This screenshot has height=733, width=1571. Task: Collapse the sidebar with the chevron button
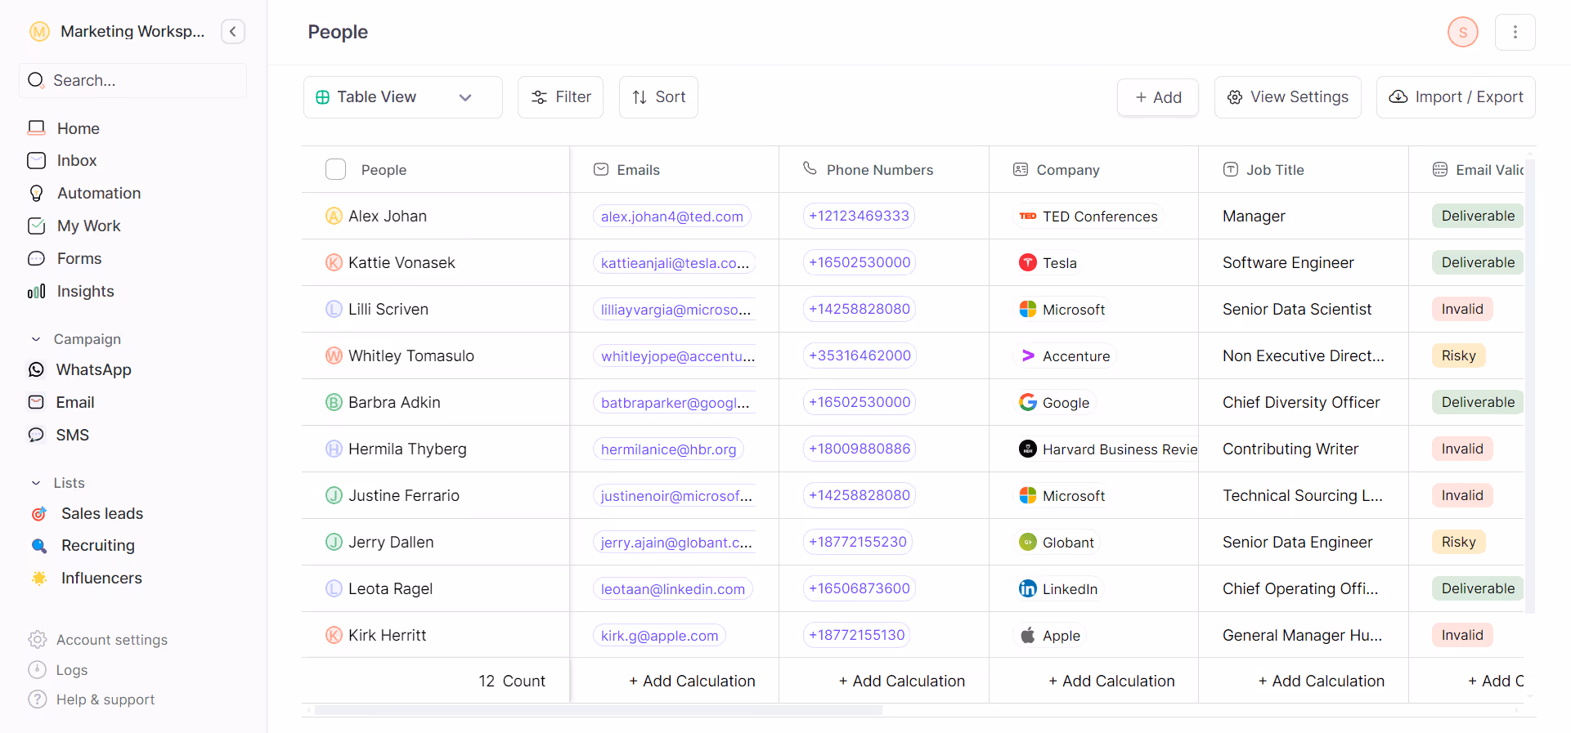233,31
